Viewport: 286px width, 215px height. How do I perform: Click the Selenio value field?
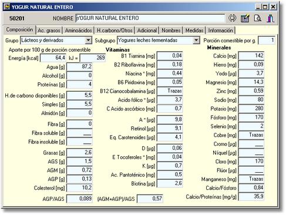[x=251, y=126]
